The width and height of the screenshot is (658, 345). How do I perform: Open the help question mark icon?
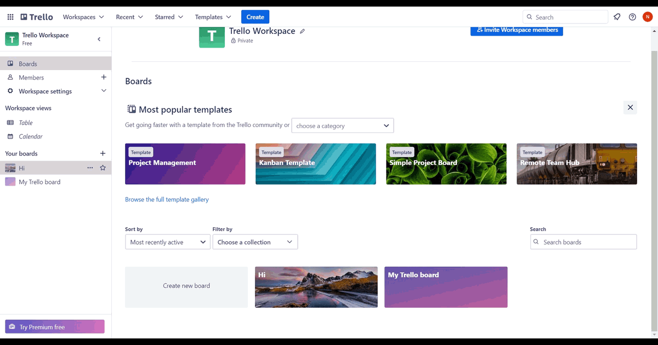coord(632,17)
